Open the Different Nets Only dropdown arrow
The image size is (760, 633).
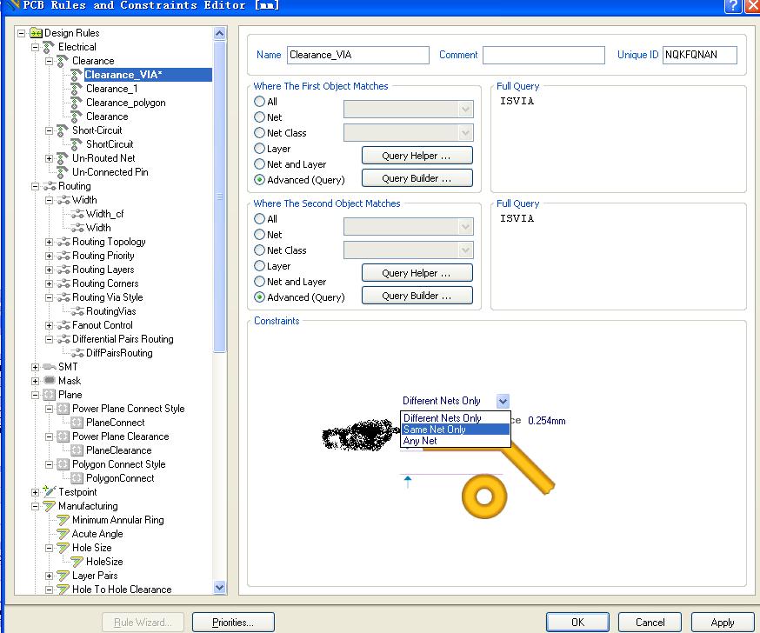[x=503, y=401]
